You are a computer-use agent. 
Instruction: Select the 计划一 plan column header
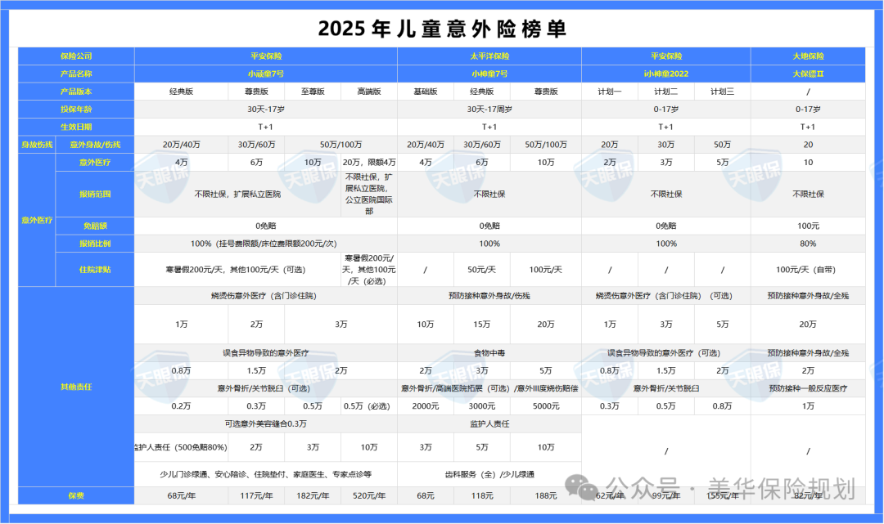pos(609,91)
